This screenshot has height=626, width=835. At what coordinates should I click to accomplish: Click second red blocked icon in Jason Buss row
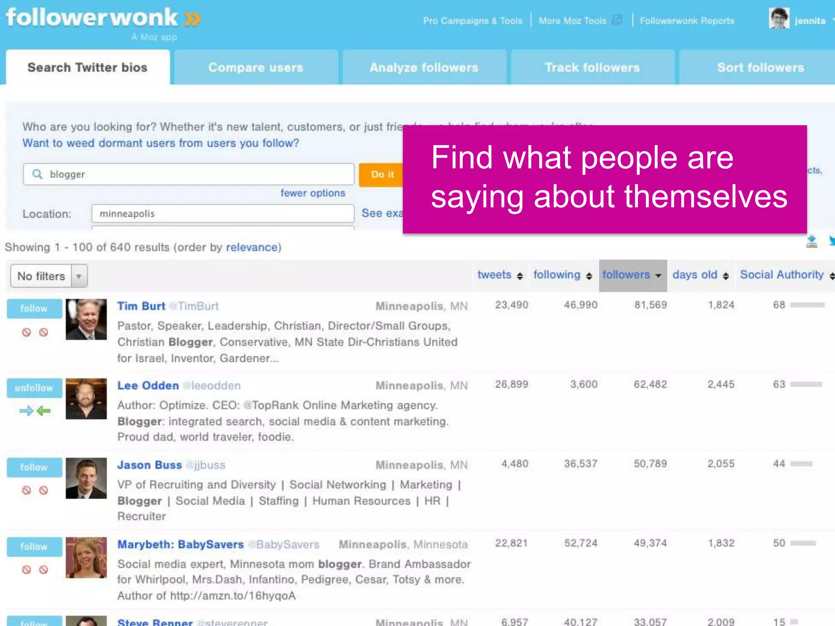[44, 490]
